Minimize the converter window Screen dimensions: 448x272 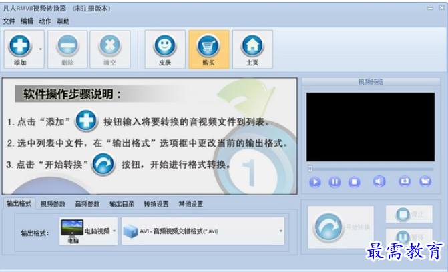click(x=430, y=9)
